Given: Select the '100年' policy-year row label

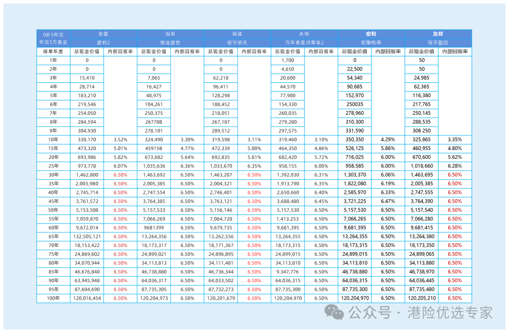Looking at the screenshot, I should (x=53, y=298).
